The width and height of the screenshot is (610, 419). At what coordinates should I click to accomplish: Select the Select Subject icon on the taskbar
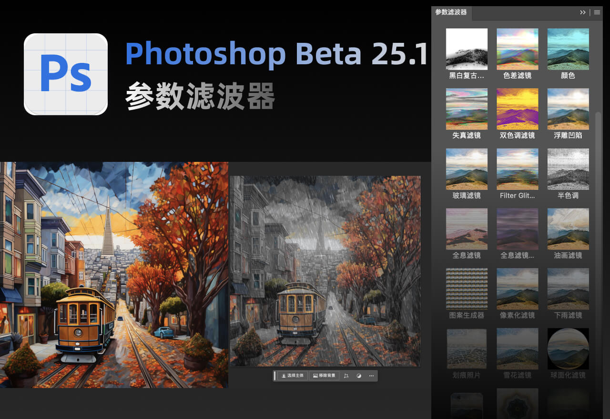284,376
